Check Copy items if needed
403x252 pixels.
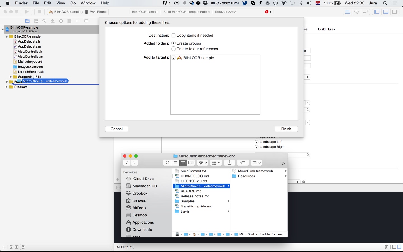coord(174,35)
